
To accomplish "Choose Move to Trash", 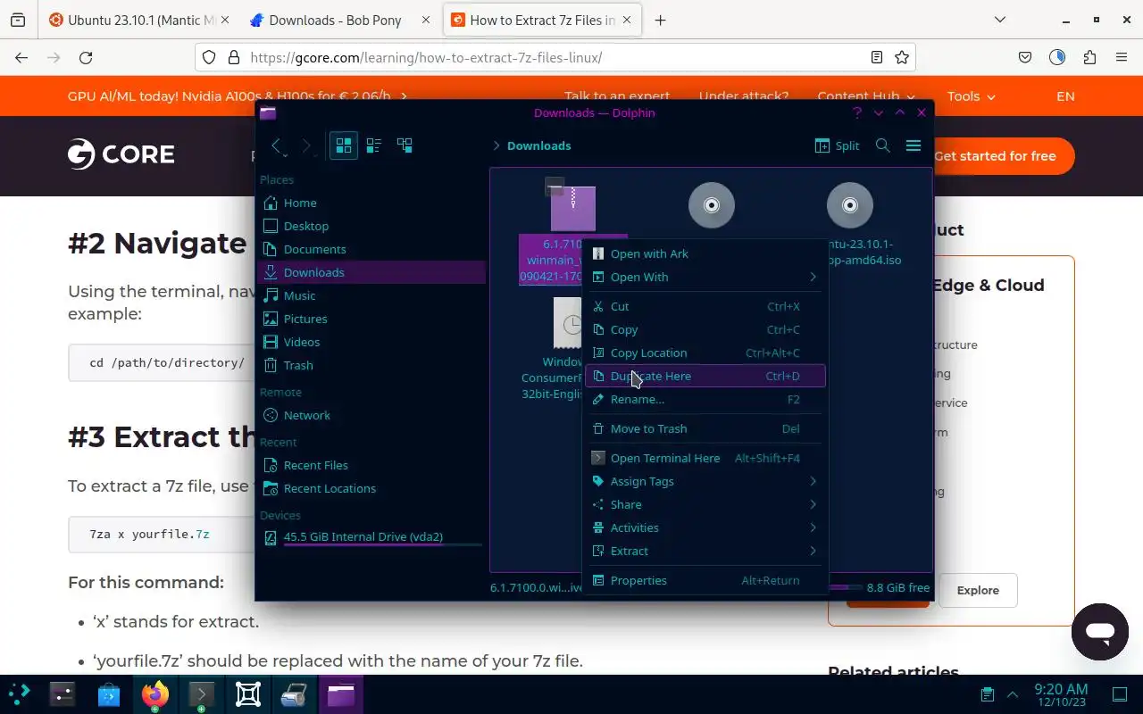I will tap(705, 428).
